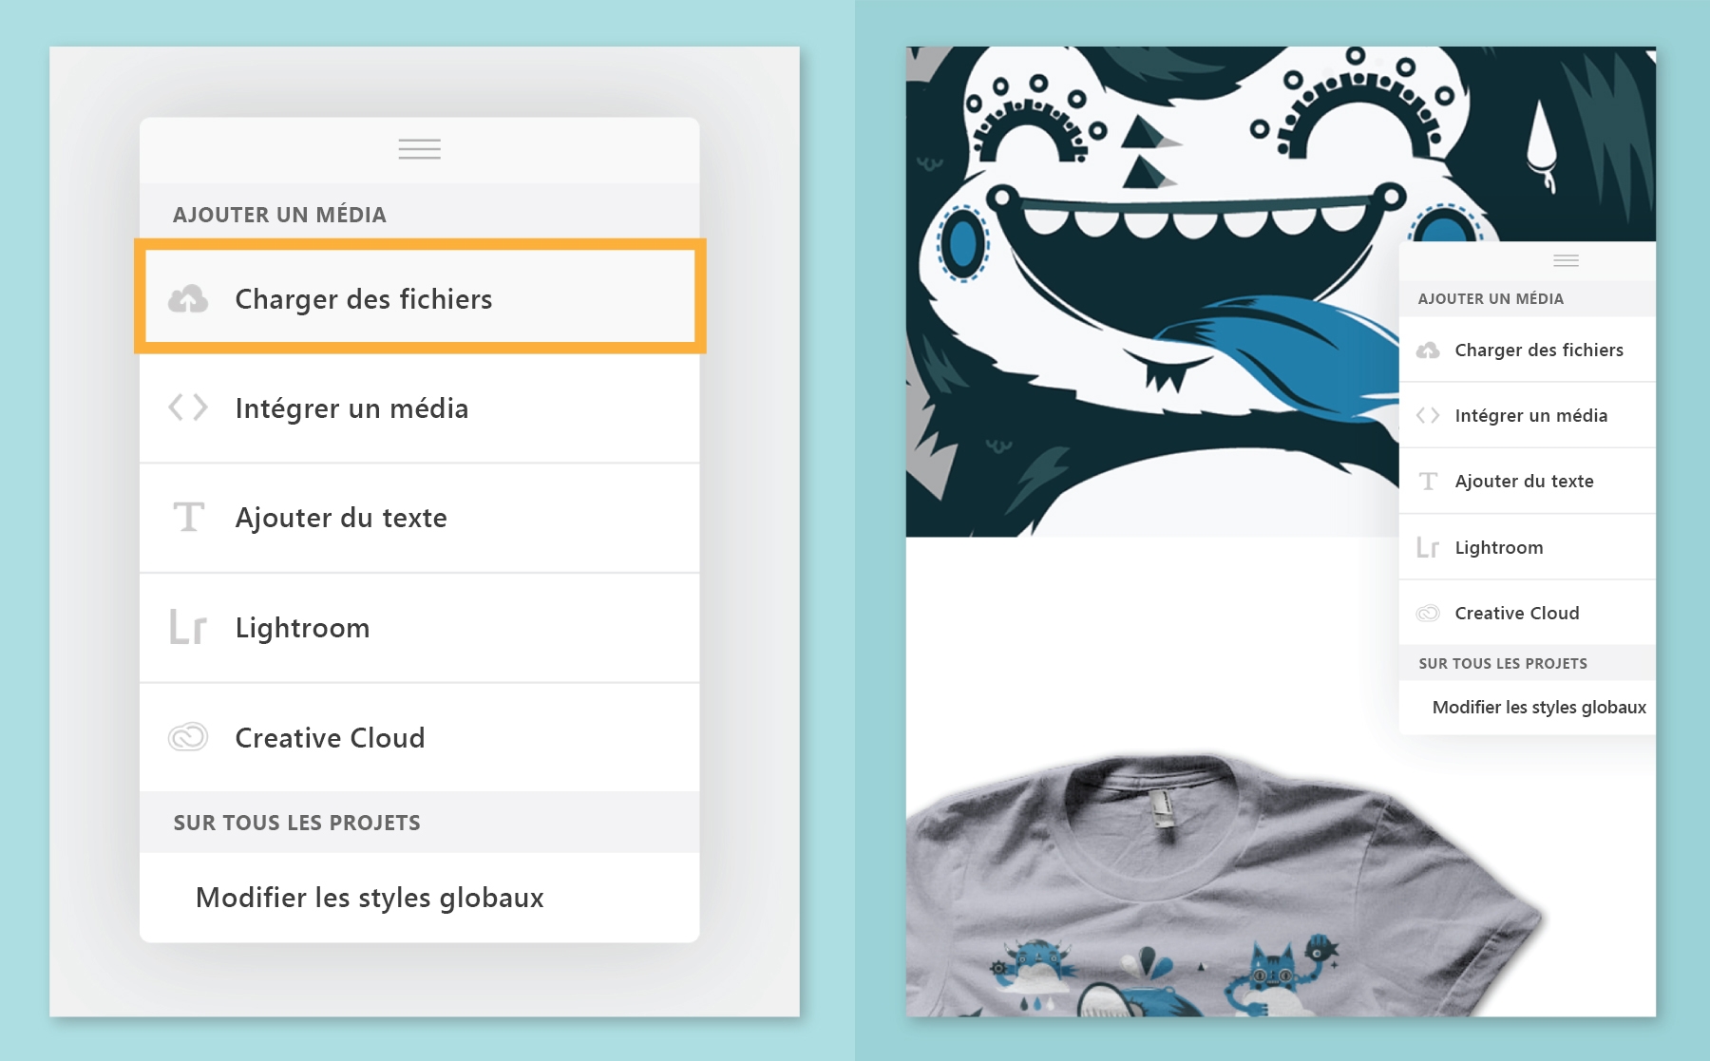Click the embed brackets icon in the small right panel
The image size is (1710, 1061).
click(x=1428, y=415)
